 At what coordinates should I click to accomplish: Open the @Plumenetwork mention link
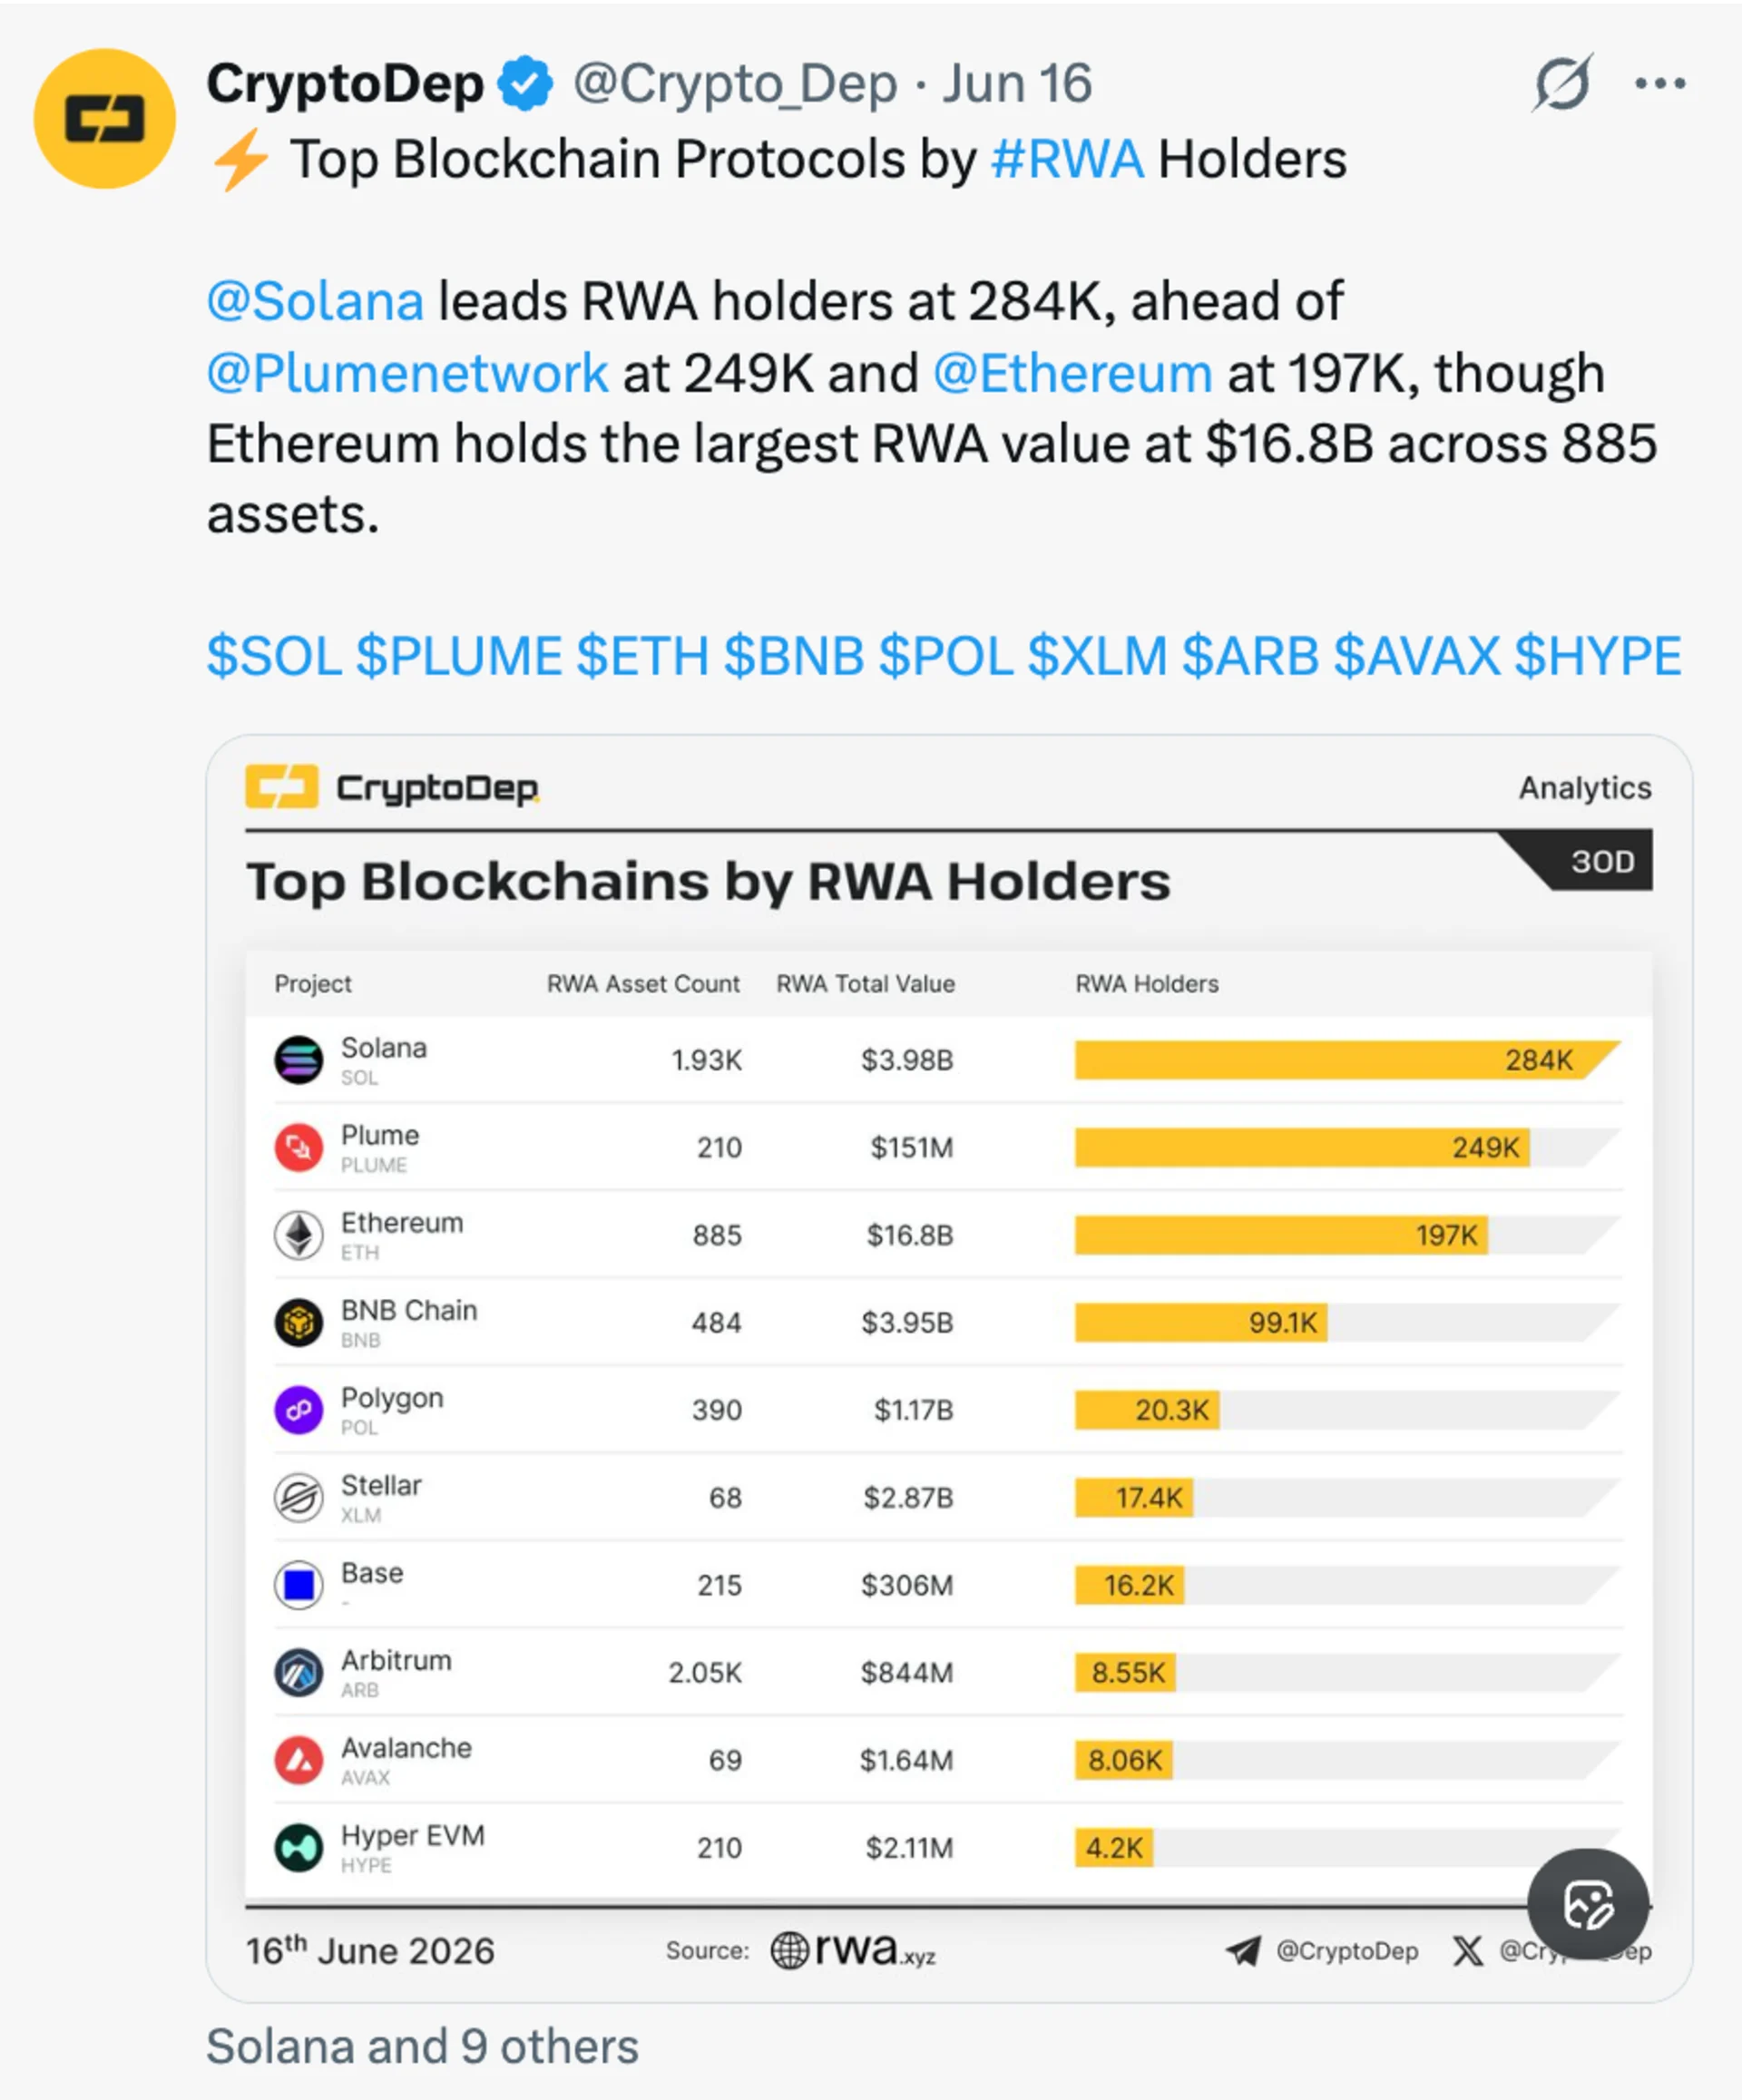[407, 373]
